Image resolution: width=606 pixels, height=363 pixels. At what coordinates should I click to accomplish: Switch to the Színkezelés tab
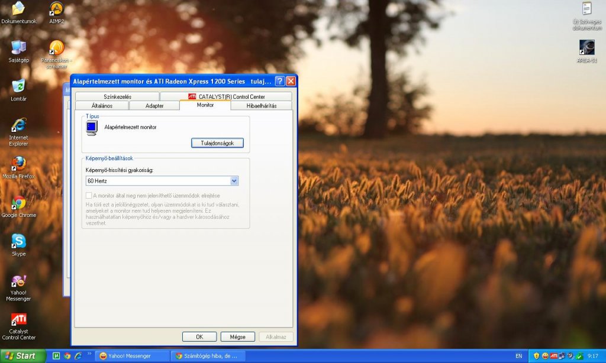pos(117,96)
